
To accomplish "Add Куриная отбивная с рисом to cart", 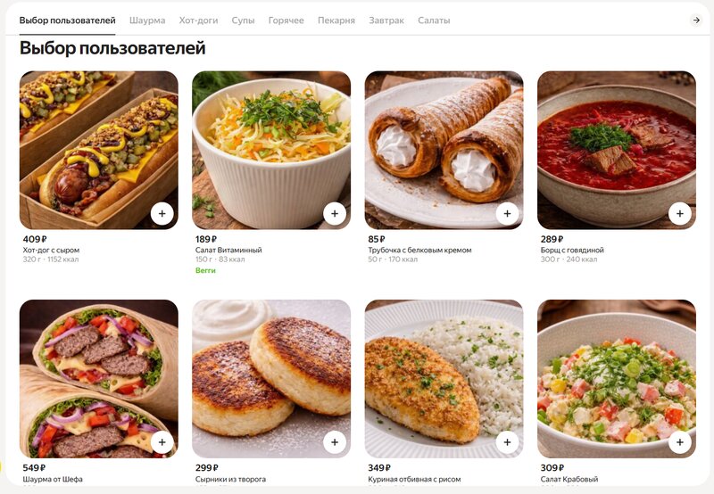I will tap(507, 442).
